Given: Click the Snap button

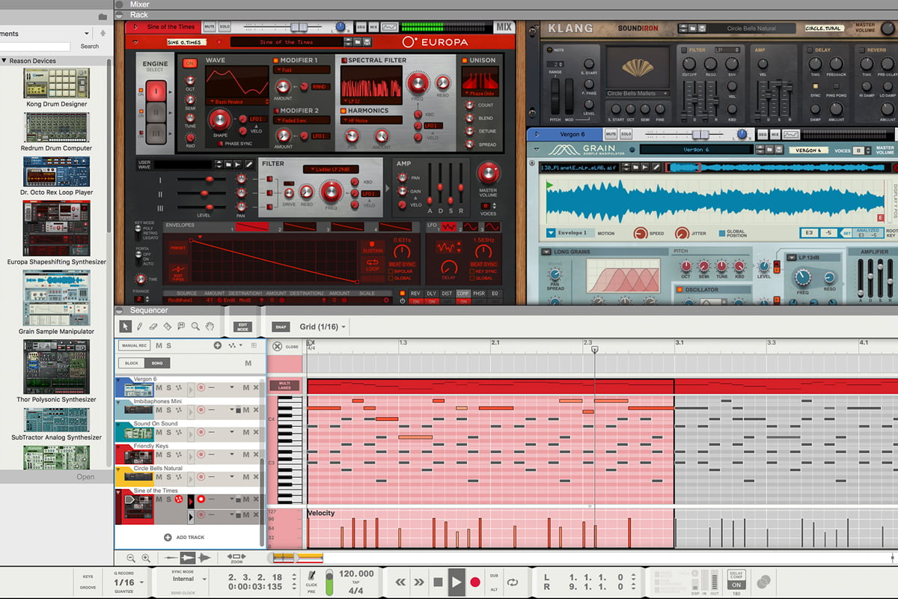Looking at the screenshot, I should 280,326.
